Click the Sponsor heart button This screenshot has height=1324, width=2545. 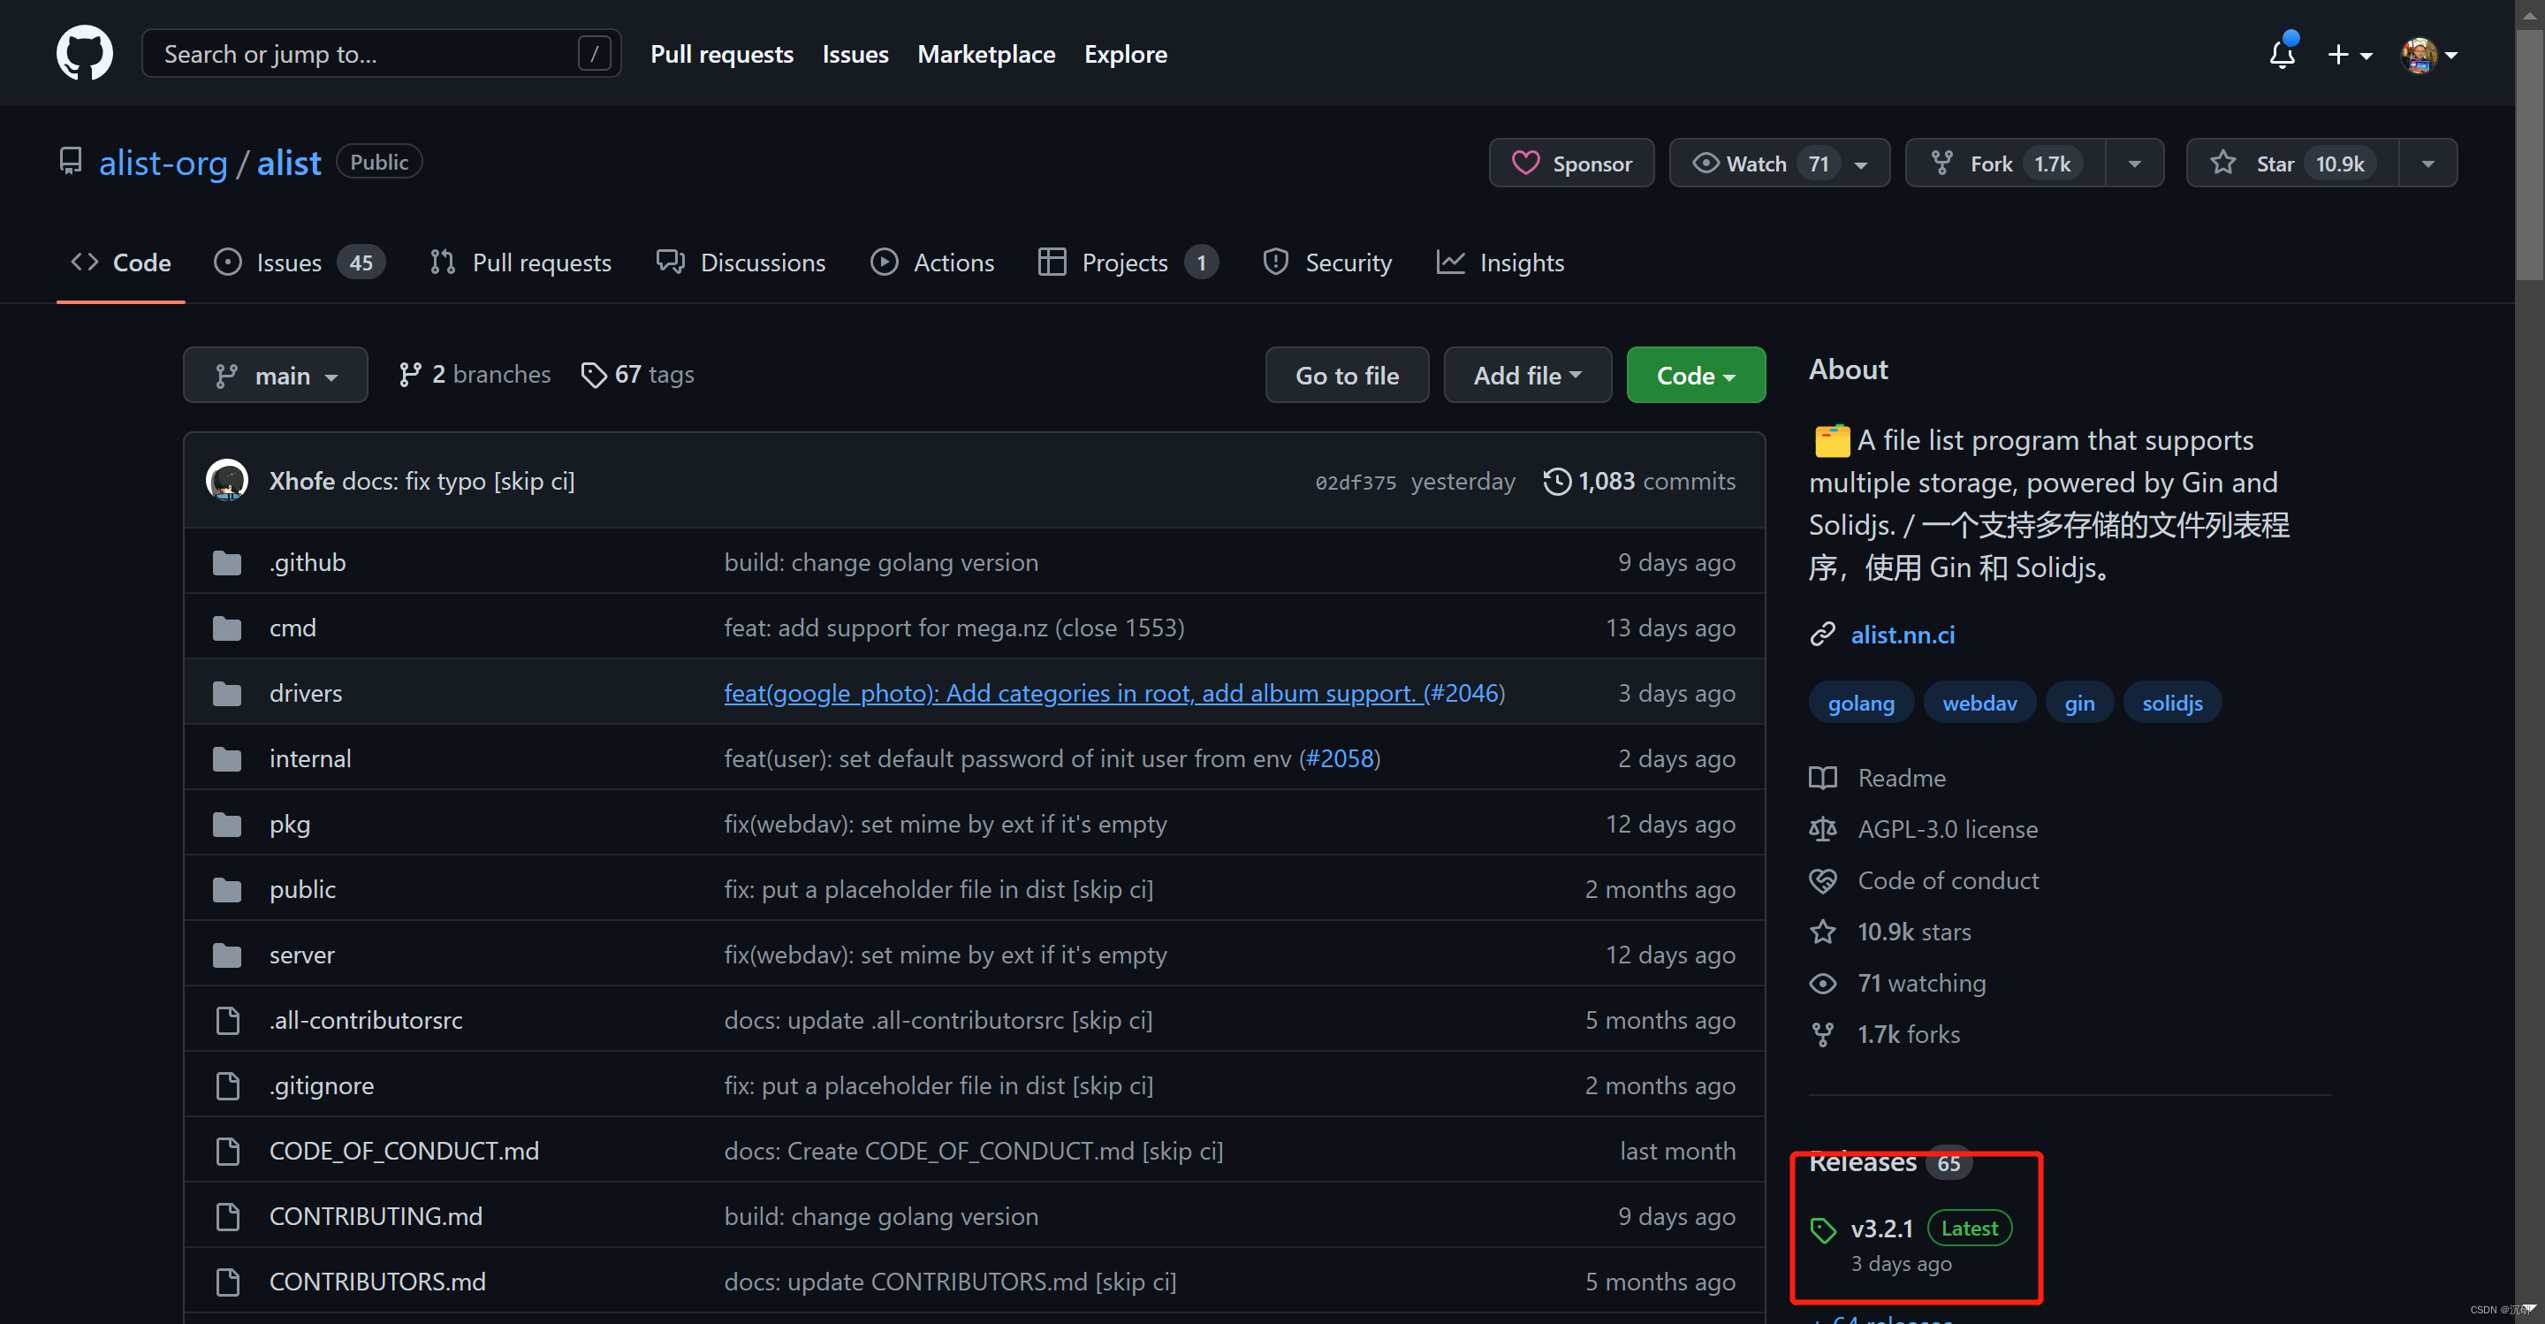(x=1572, y=163)
